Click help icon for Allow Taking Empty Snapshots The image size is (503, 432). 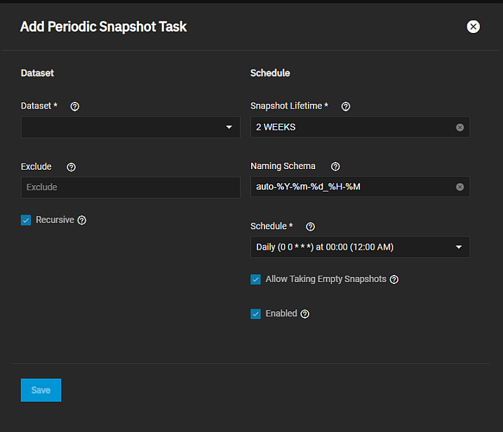click(394, 279)
